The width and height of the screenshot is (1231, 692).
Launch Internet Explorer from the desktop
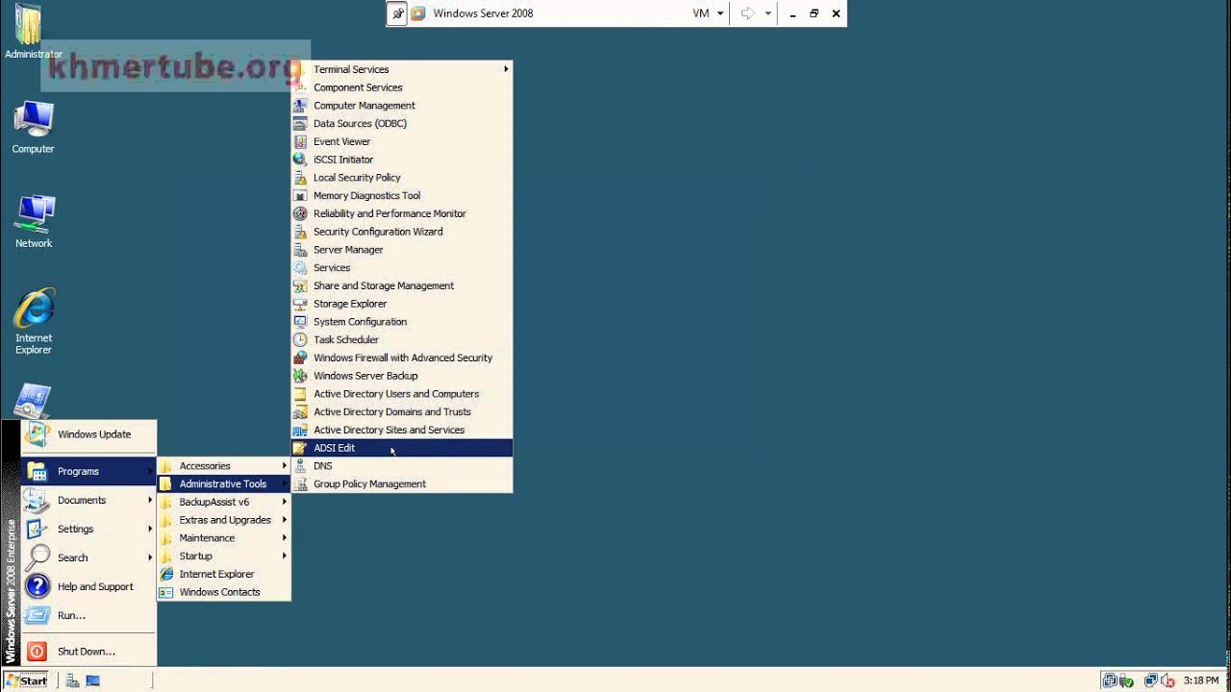[x=34, y=322]
